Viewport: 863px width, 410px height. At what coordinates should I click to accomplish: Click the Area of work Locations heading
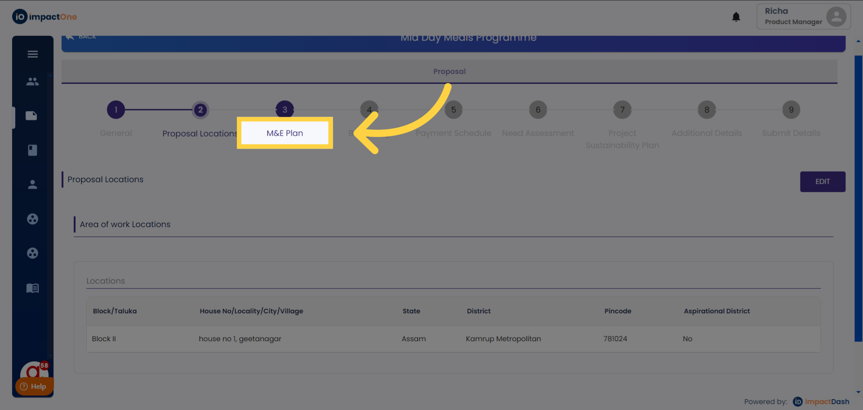pos(125,225)
